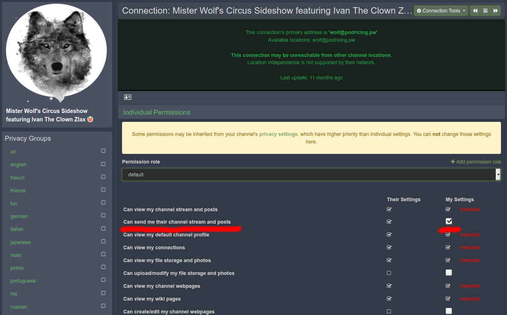
Task: Check the 'friends' privacy group box
Action: tap(103, 190)
